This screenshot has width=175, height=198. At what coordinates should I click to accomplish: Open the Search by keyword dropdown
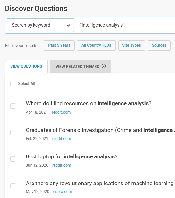pyautogui.click(x=40, y=25)
